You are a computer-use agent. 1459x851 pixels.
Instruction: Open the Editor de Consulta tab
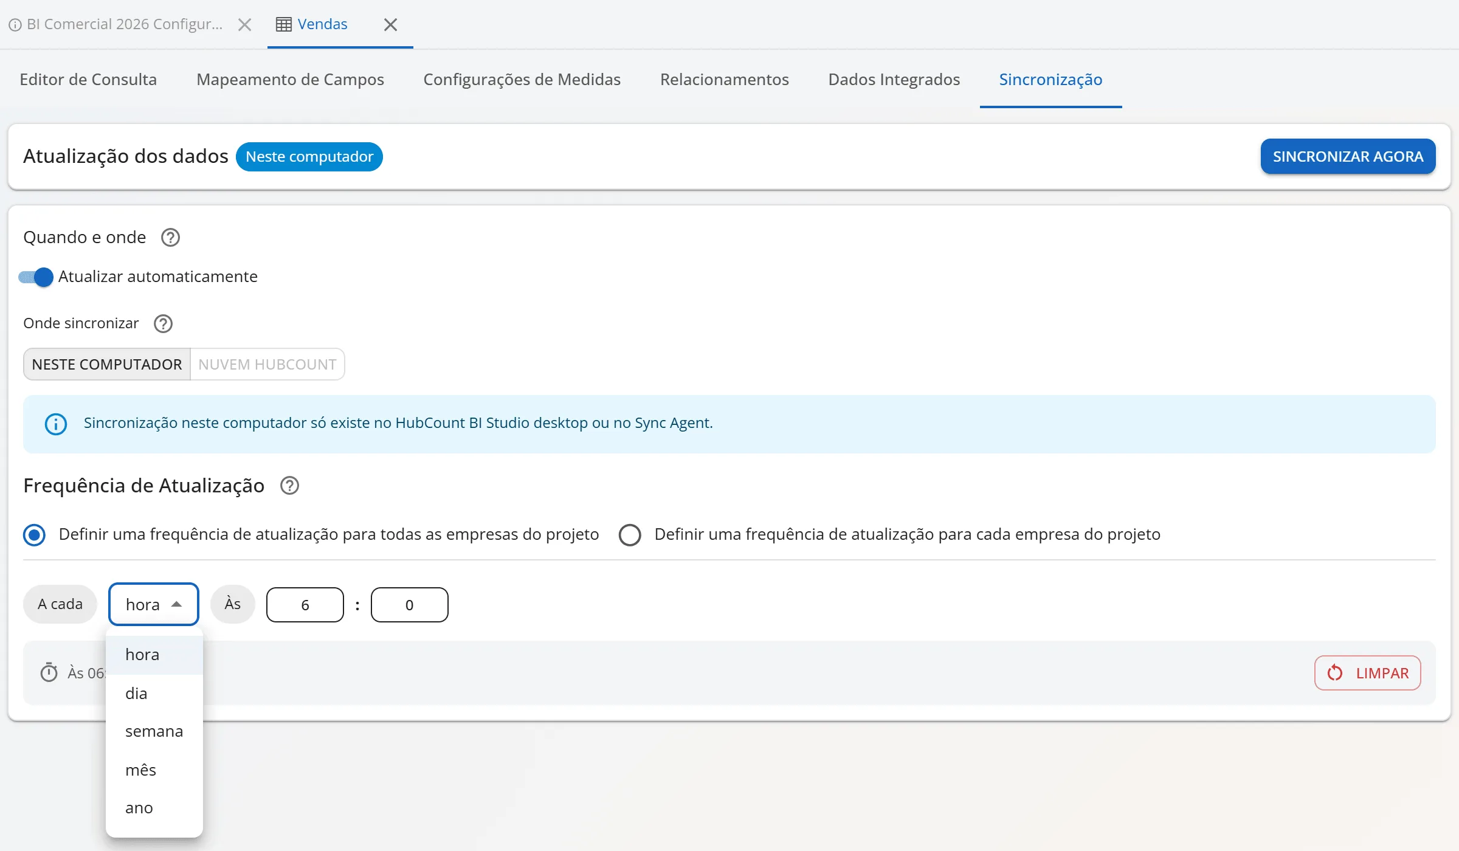[88, 80]
